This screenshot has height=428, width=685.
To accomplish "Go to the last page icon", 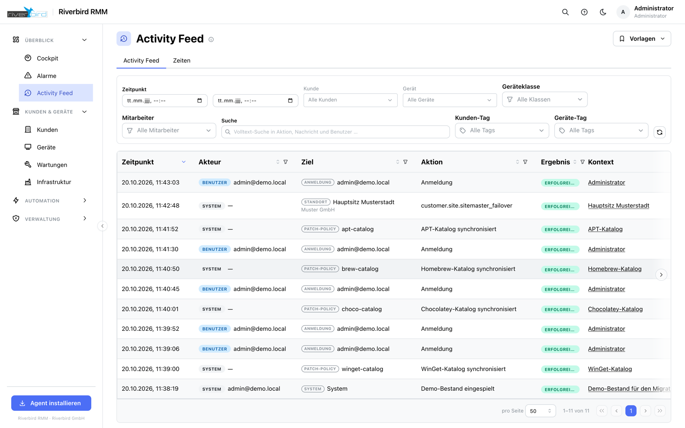I will [x=660, y=411].
